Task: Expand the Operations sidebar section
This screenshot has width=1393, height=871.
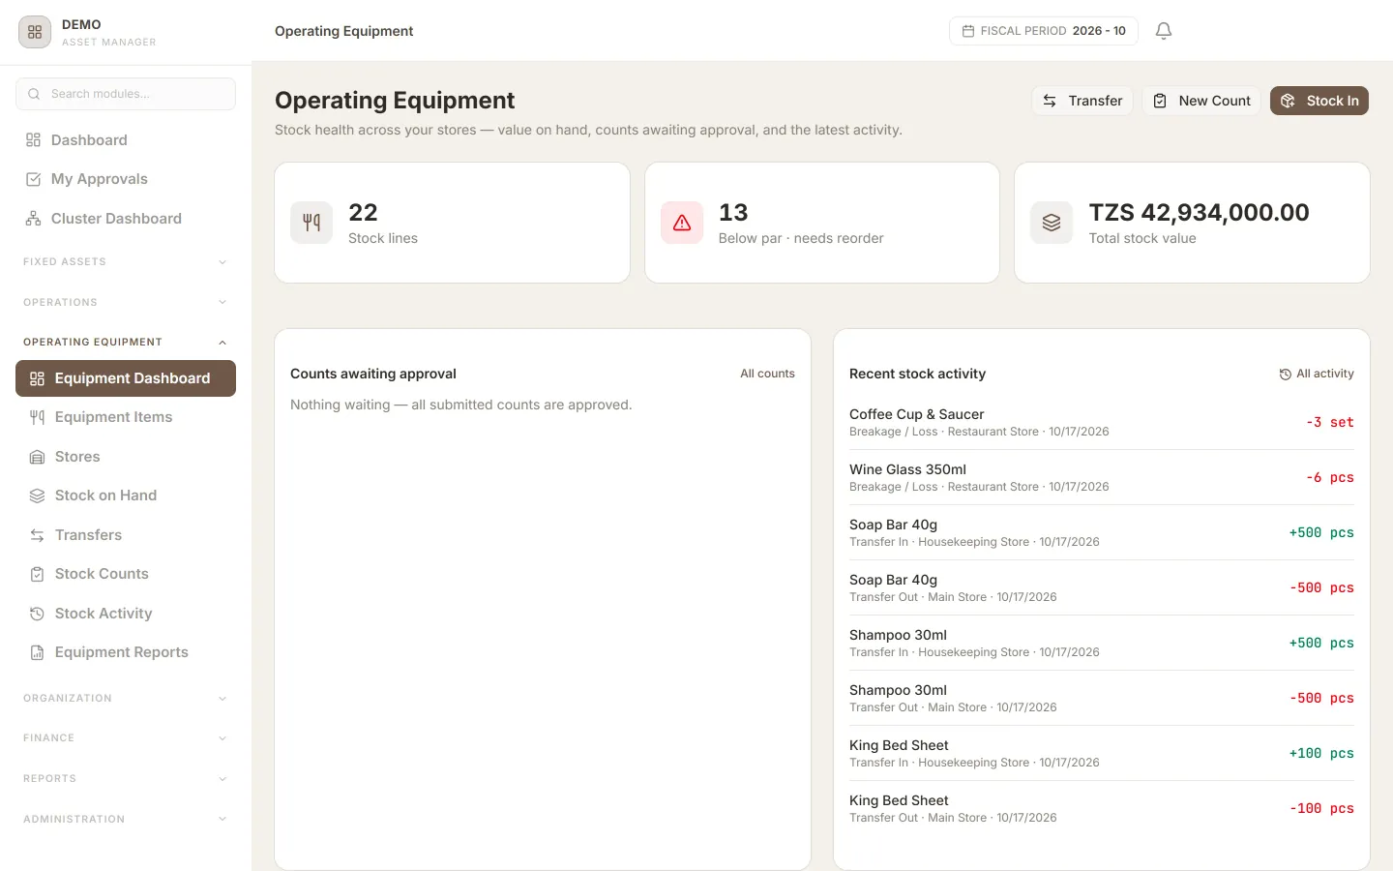Action: (x=126, y=302)
